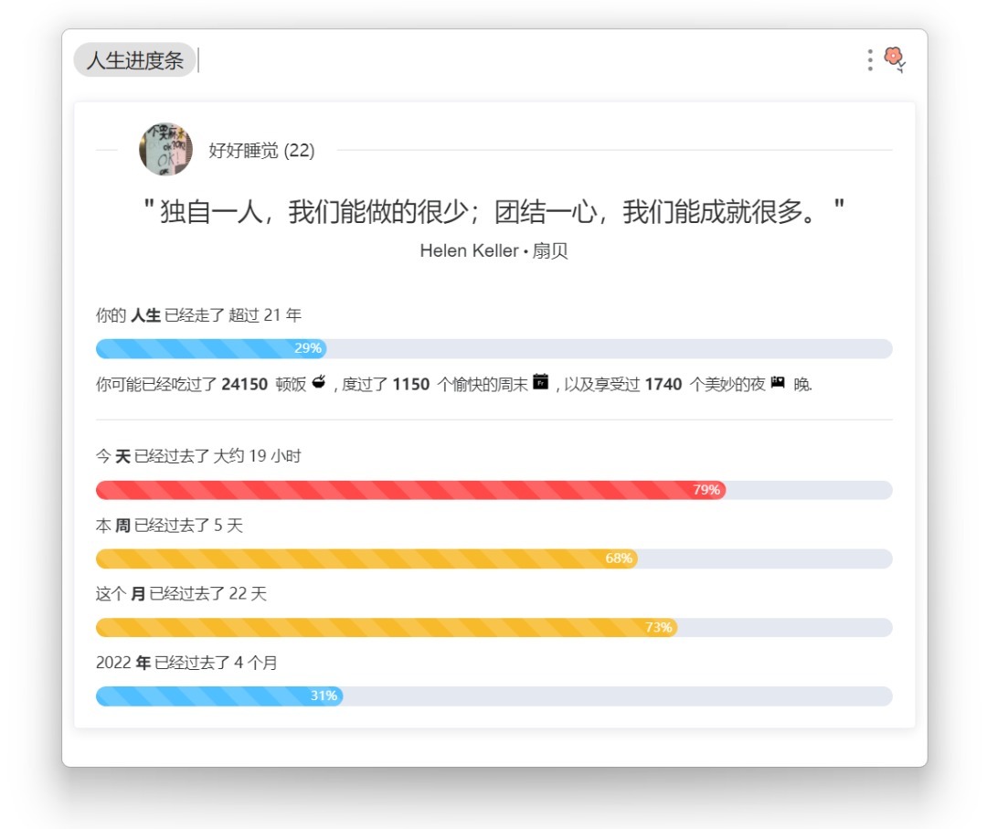Select the 人生进度条 title tag
The height and width of the screenshot is (829, 987).
pyautogui.click(x=135, y=61)
